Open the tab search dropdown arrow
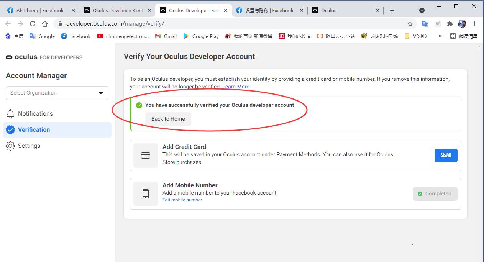 pos(422,10)
